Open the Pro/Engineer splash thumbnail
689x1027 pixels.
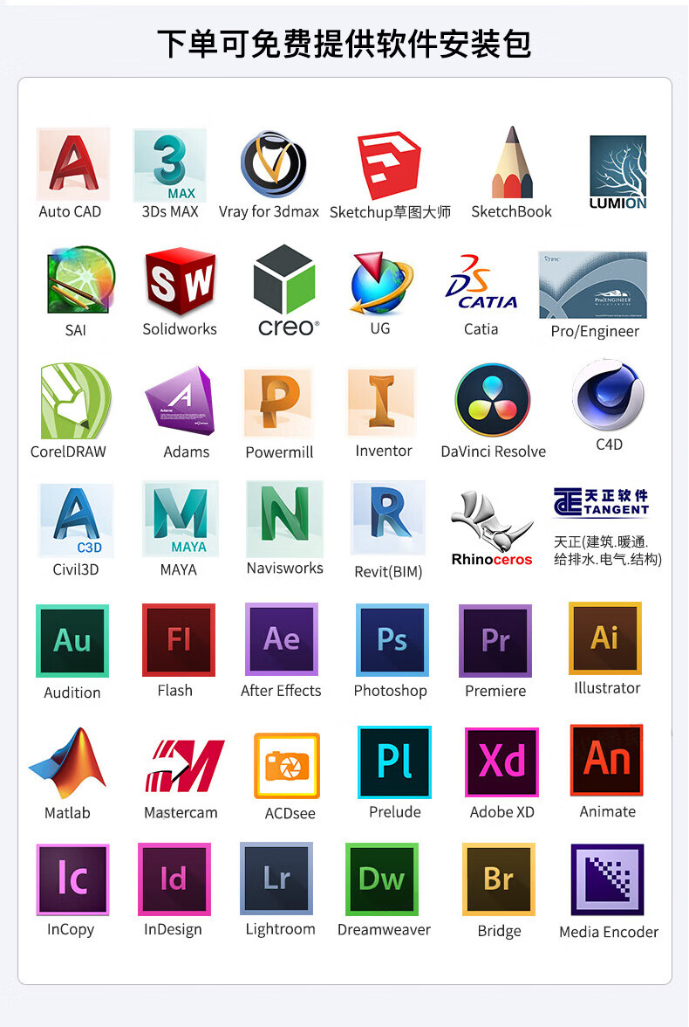(x=593, y=285)
